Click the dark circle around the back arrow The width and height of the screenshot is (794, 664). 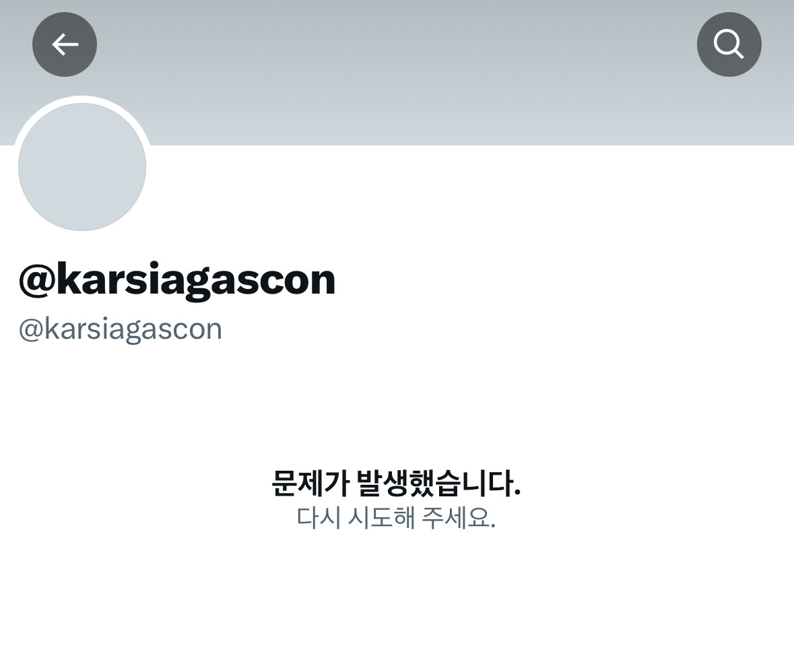pyautogui.click(x=65, y=44)
